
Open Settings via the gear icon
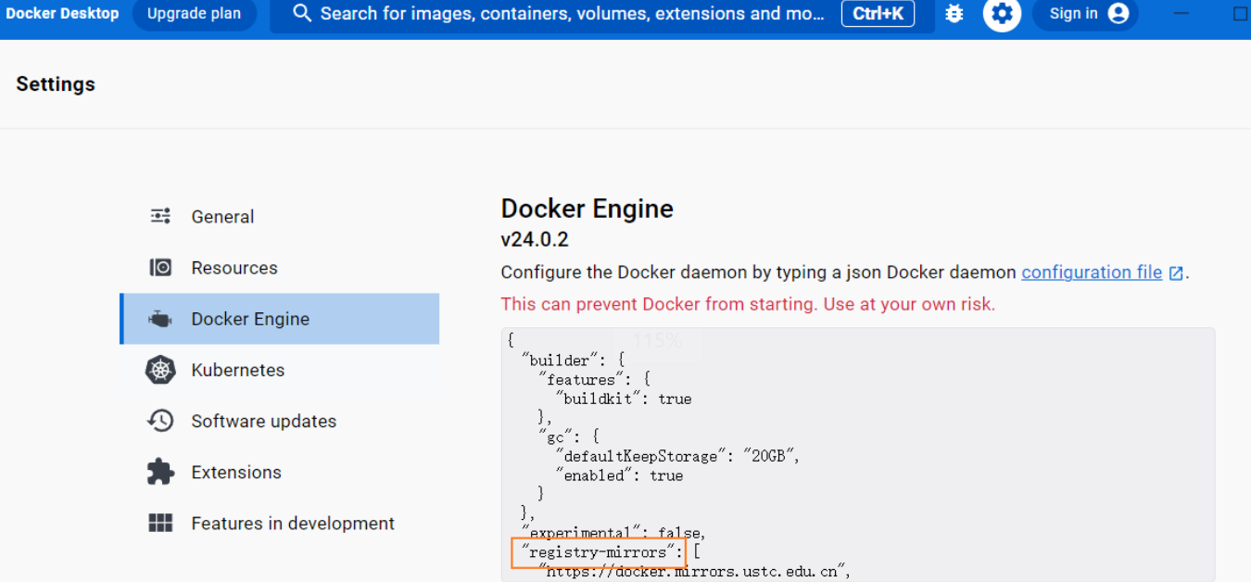pos(1002,14)
